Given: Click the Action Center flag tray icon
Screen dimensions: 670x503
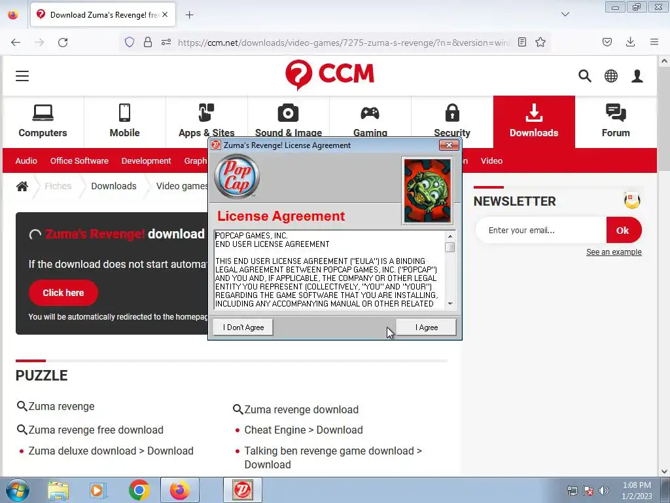Looking at the screenshot, I should pos(588,491).
